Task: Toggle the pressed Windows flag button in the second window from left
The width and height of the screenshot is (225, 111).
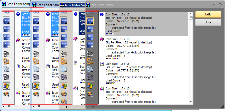Action: (36, 86)
